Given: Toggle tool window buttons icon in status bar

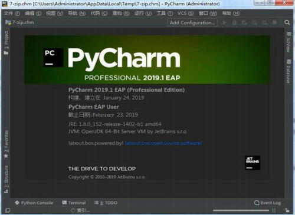Looking at the screenshot, I should (x=8, y=210).
